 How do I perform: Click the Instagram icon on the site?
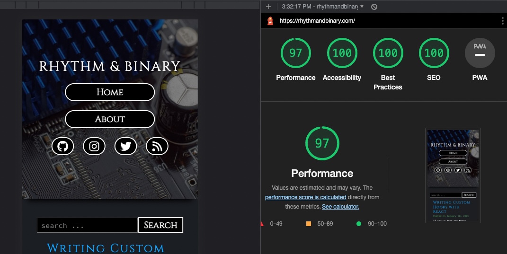(x=94, y=146)
